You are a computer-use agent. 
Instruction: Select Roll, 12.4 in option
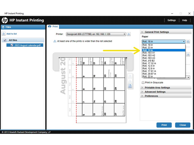coord(164,66)
